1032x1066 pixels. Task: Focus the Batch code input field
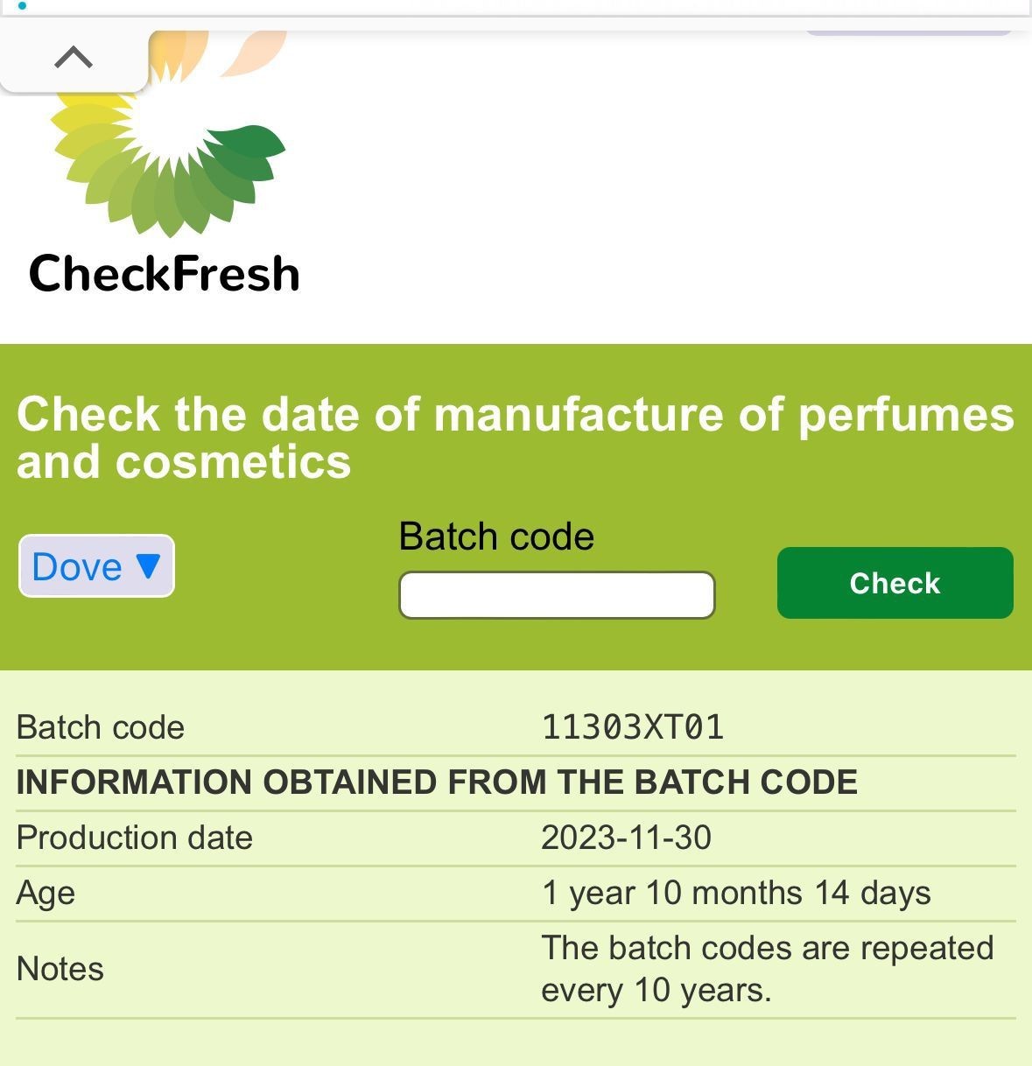coord(557,595)
